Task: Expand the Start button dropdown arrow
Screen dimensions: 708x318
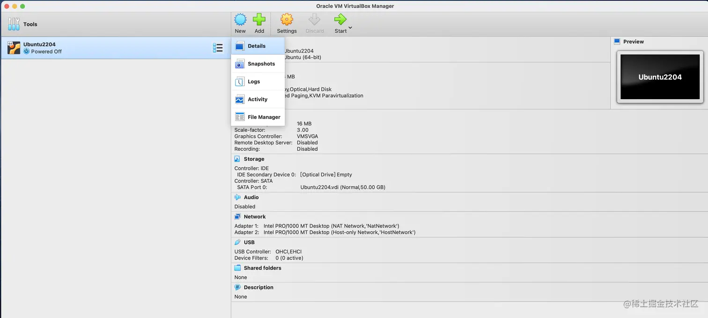Action: (x=350, y=28)
